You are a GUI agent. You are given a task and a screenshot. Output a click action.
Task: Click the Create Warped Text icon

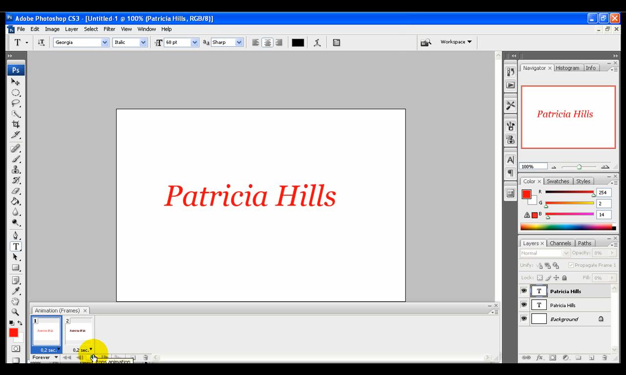click(x=317, y=42)
